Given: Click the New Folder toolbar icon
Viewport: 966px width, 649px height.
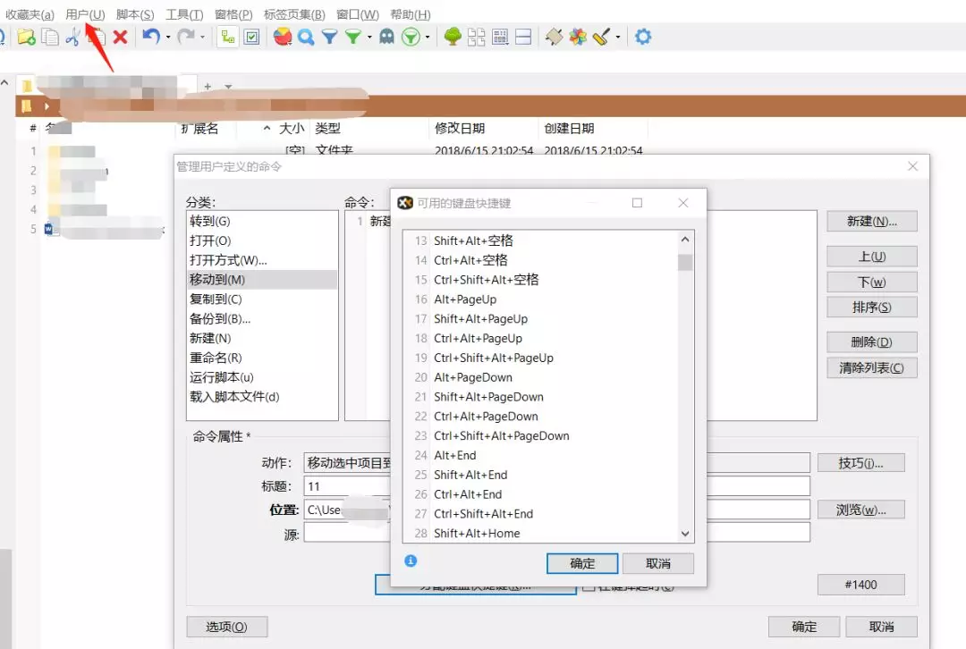Looking at the screenshot, I should (x=26, y=37).
